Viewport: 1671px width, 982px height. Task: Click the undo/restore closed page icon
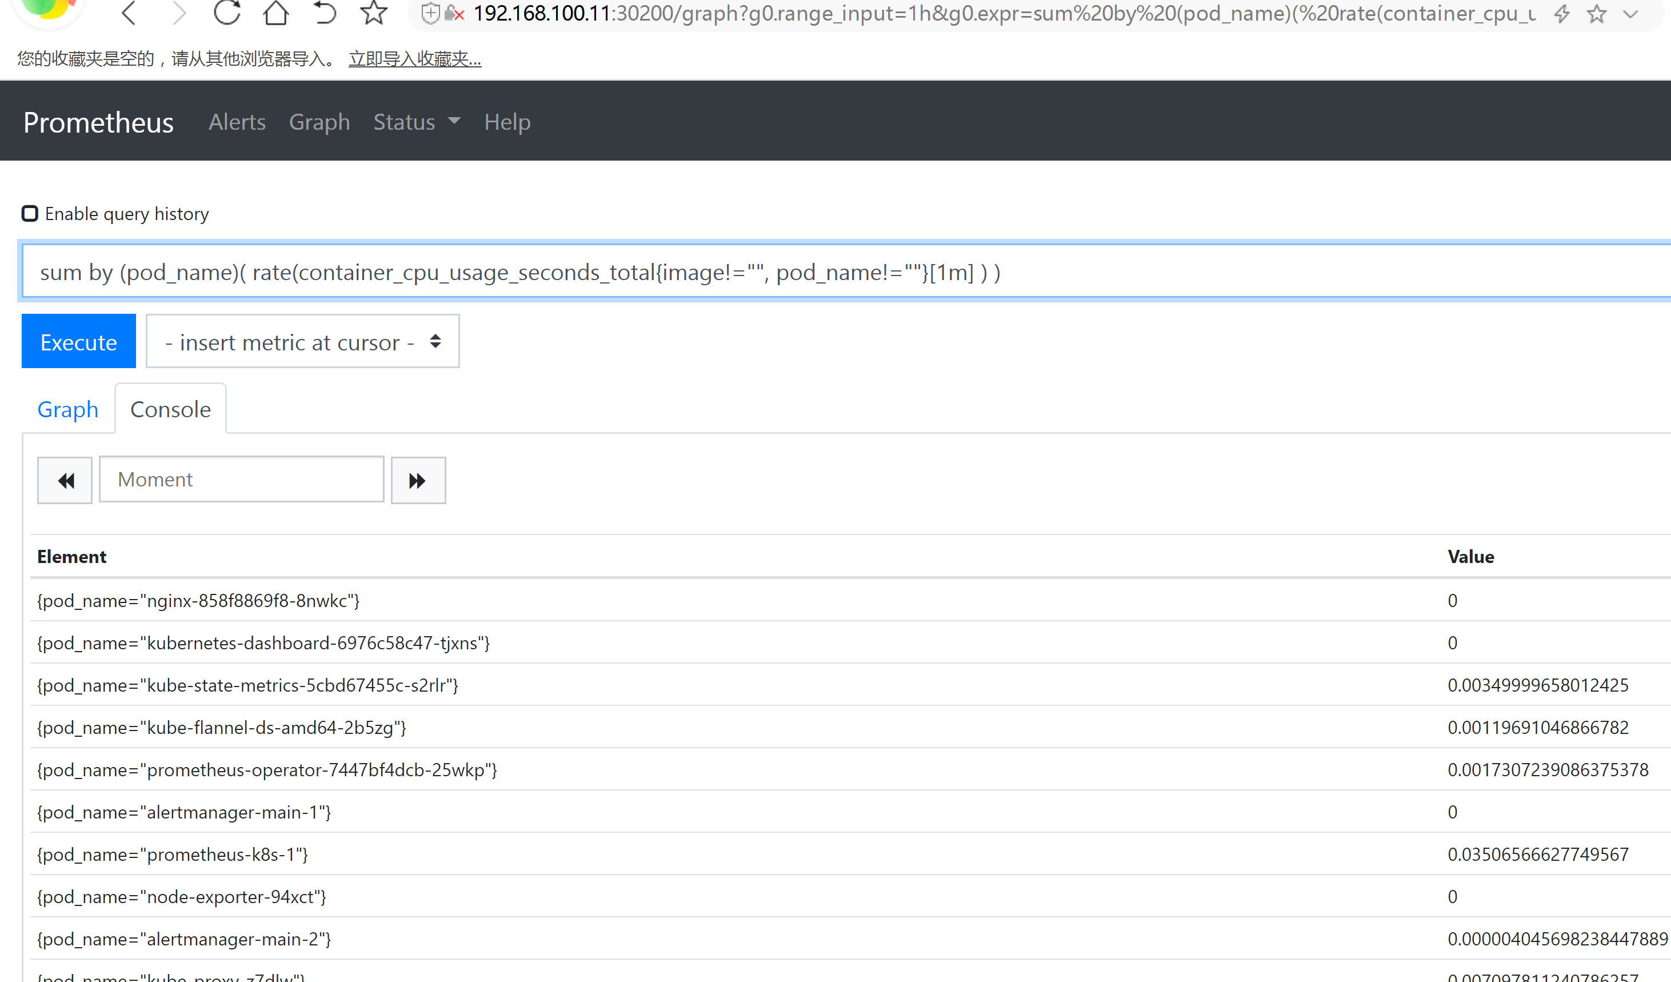point(325,13)
